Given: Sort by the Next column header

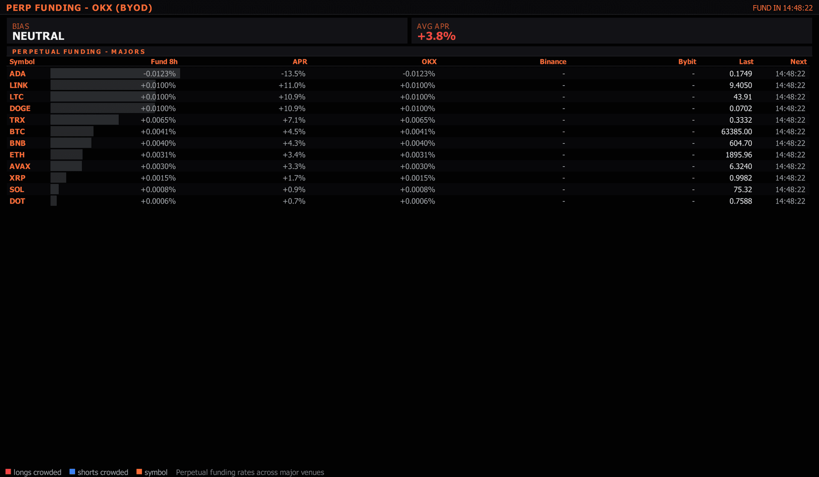Looking at the screenshot, I should pyautogui.click(x=799, y=62).
